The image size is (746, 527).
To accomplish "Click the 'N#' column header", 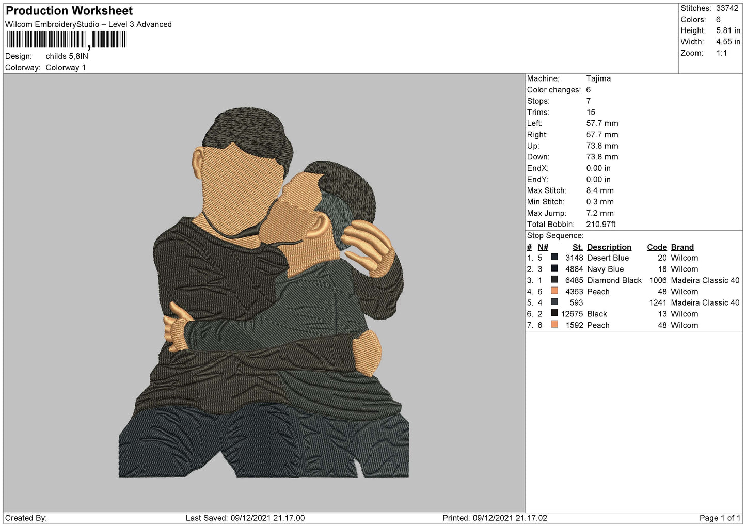I will 543,247.
